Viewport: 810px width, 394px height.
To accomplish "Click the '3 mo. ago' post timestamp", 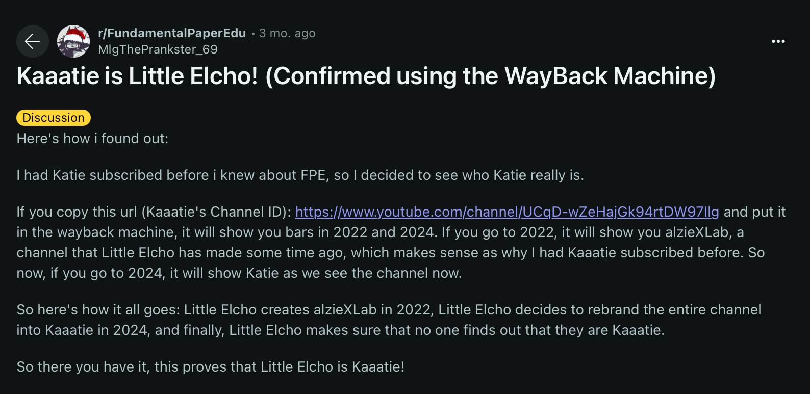I will [x=287, y=33].
